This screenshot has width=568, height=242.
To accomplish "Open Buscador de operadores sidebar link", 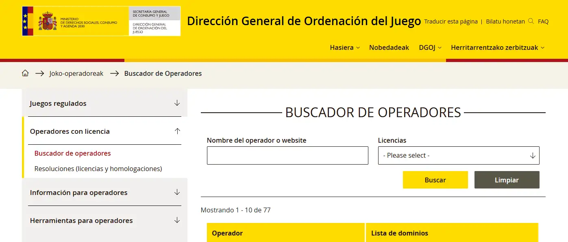I will coord(73,153).
